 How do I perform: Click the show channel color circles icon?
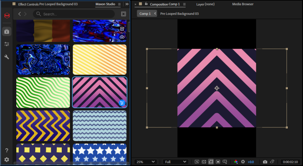pos(236,162)
